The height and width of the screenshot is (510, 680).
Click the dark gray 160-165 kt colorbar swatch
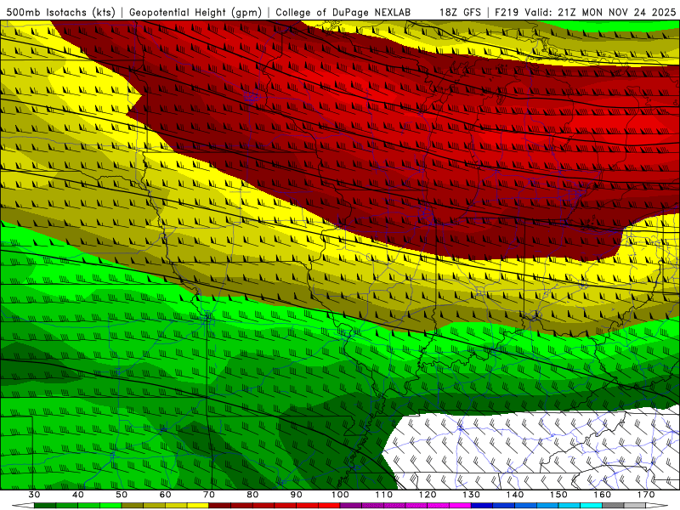pos(613,506)
